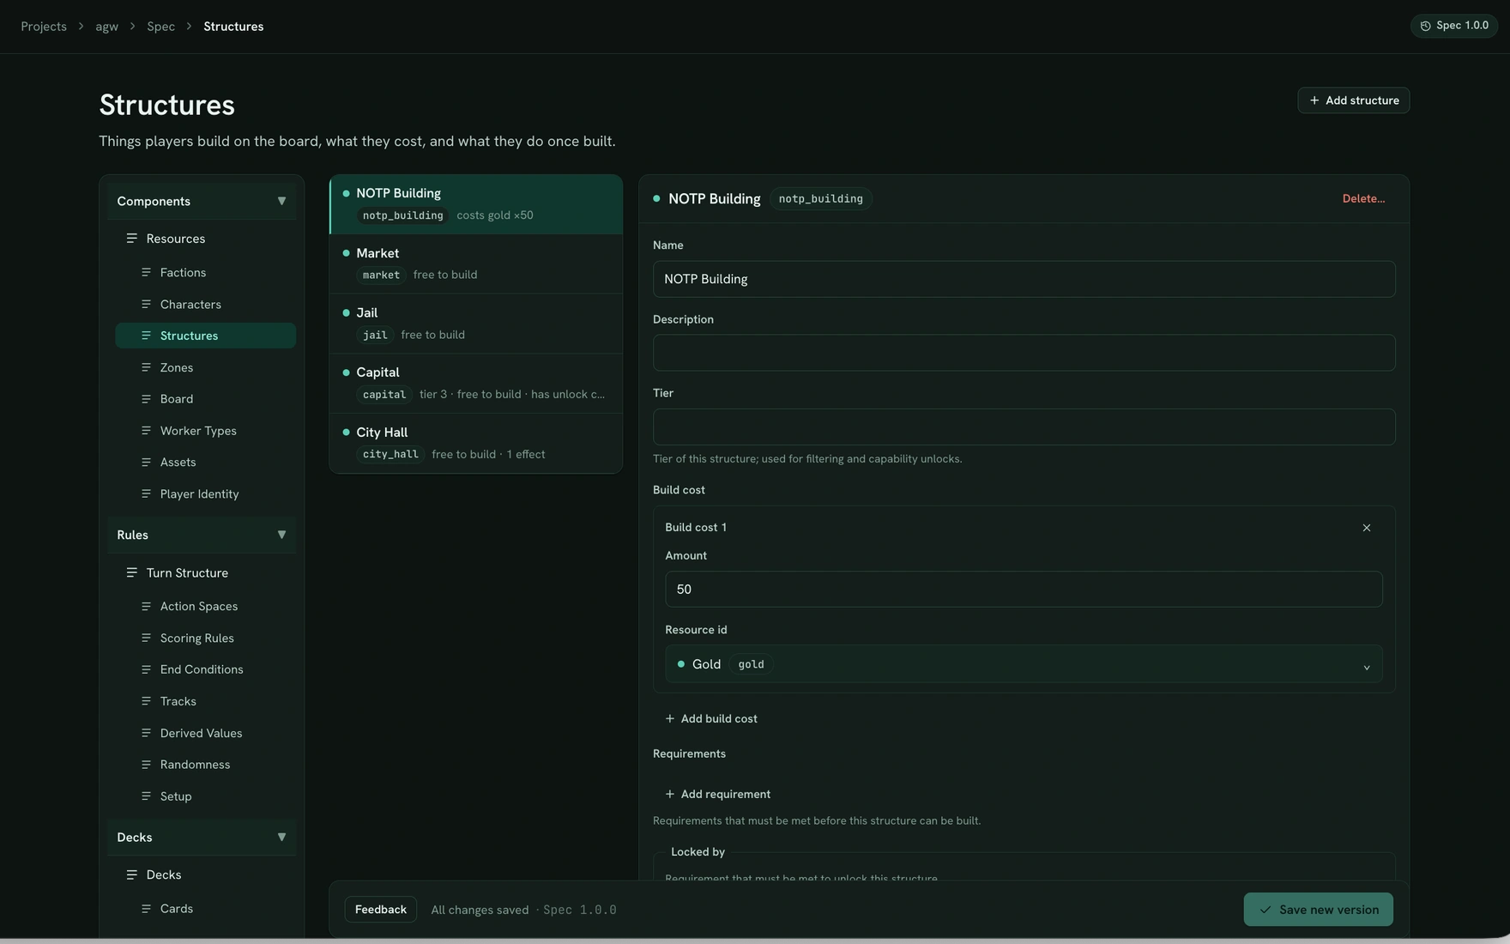This screenshot has width=1510, height=944.
Task: Click the Spec 1.0.0 version badge
Action: [x=1453, y=26]
